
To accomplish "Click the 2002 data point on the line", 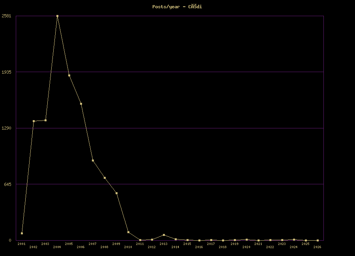I will [x=34, y=121].
